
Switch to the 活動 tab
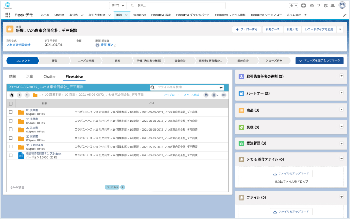coord(29,76)
